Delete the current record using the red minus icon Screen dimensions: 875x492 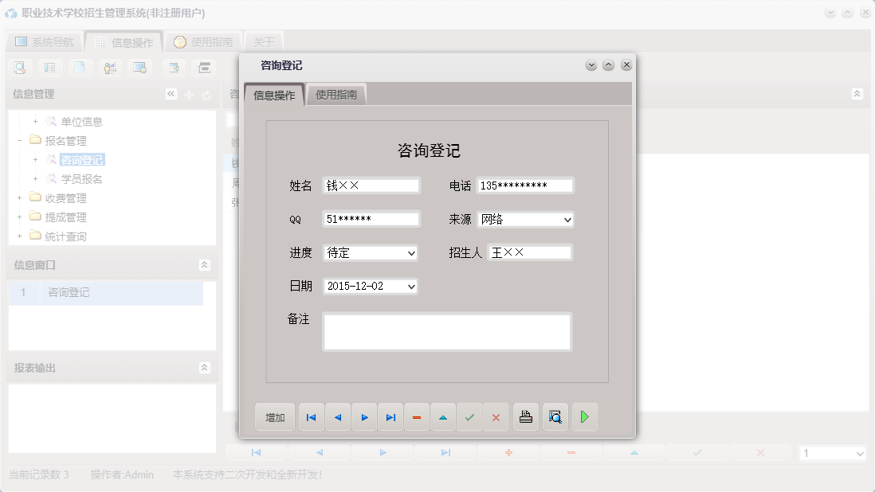417,416
